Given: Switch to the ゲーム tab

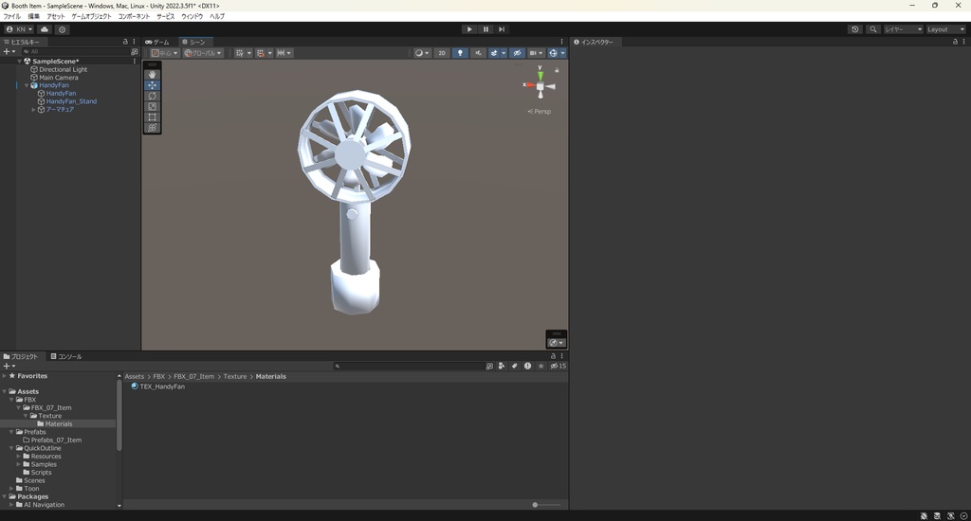Looking at the screenshot, I should 157,42.
